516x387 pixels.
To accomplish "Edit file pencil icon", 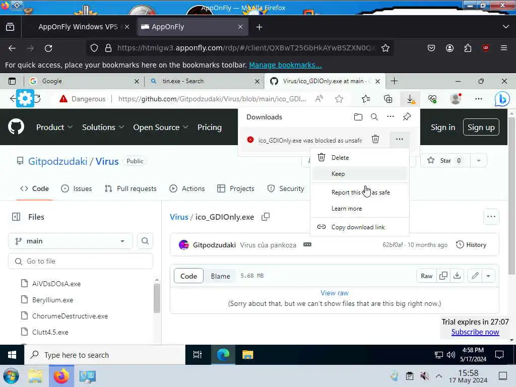I will [x=475, y=276].
